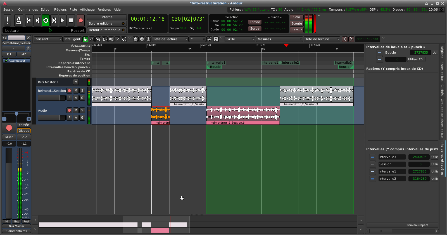Screen dimensions: 447x235
Task: Select the audition speaker tool
Action: [111, 39]
